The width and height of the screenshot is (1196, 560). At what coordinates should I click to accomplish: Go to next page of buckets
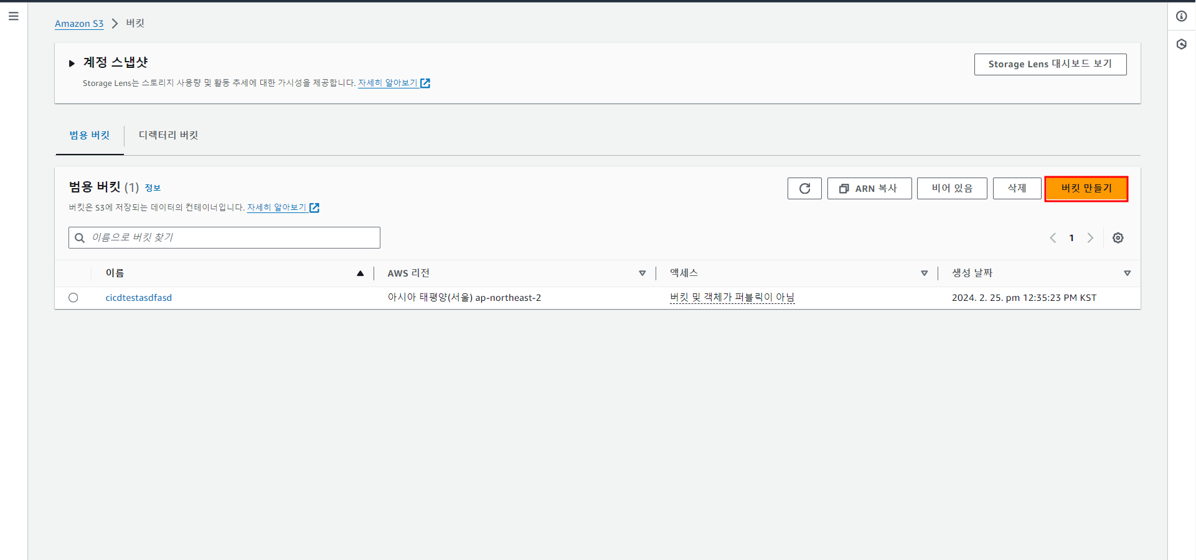(x=1090, y=238)
